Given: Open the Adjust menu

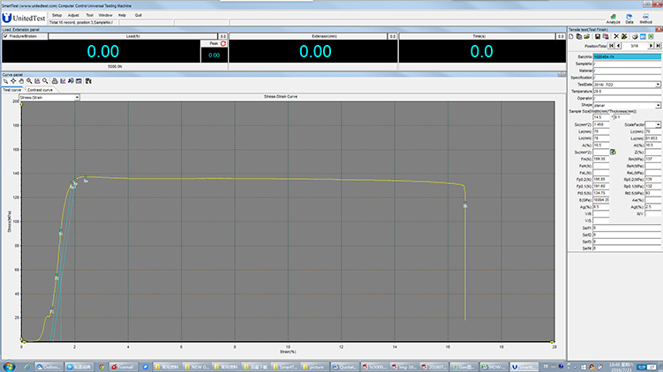Looking at the screenshot, I should [x=73, y=15].
